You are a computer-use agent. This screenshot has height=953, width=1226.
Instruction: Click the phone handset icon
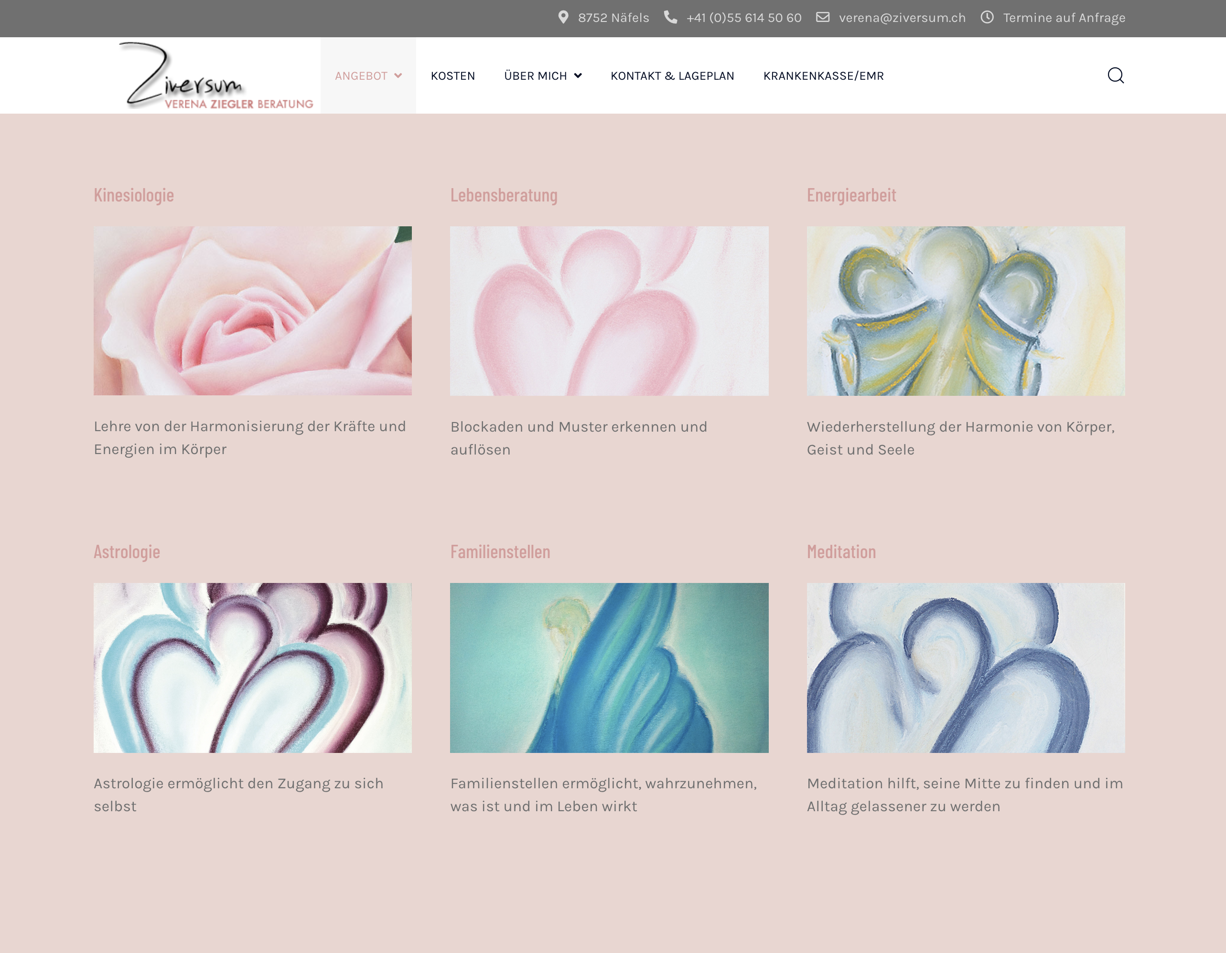pyautogui.click(x=670, y=17)
